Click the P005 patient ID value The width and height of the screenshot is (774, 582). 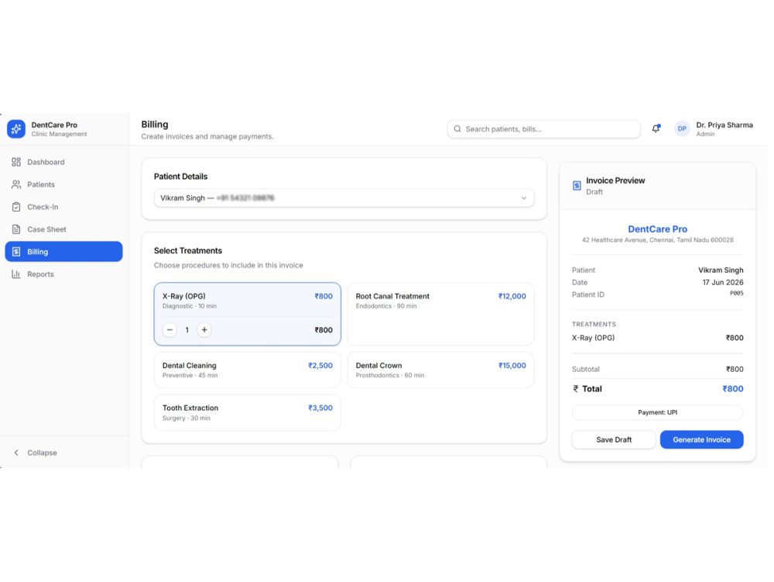pyautogui.click(x=737, y=294)
